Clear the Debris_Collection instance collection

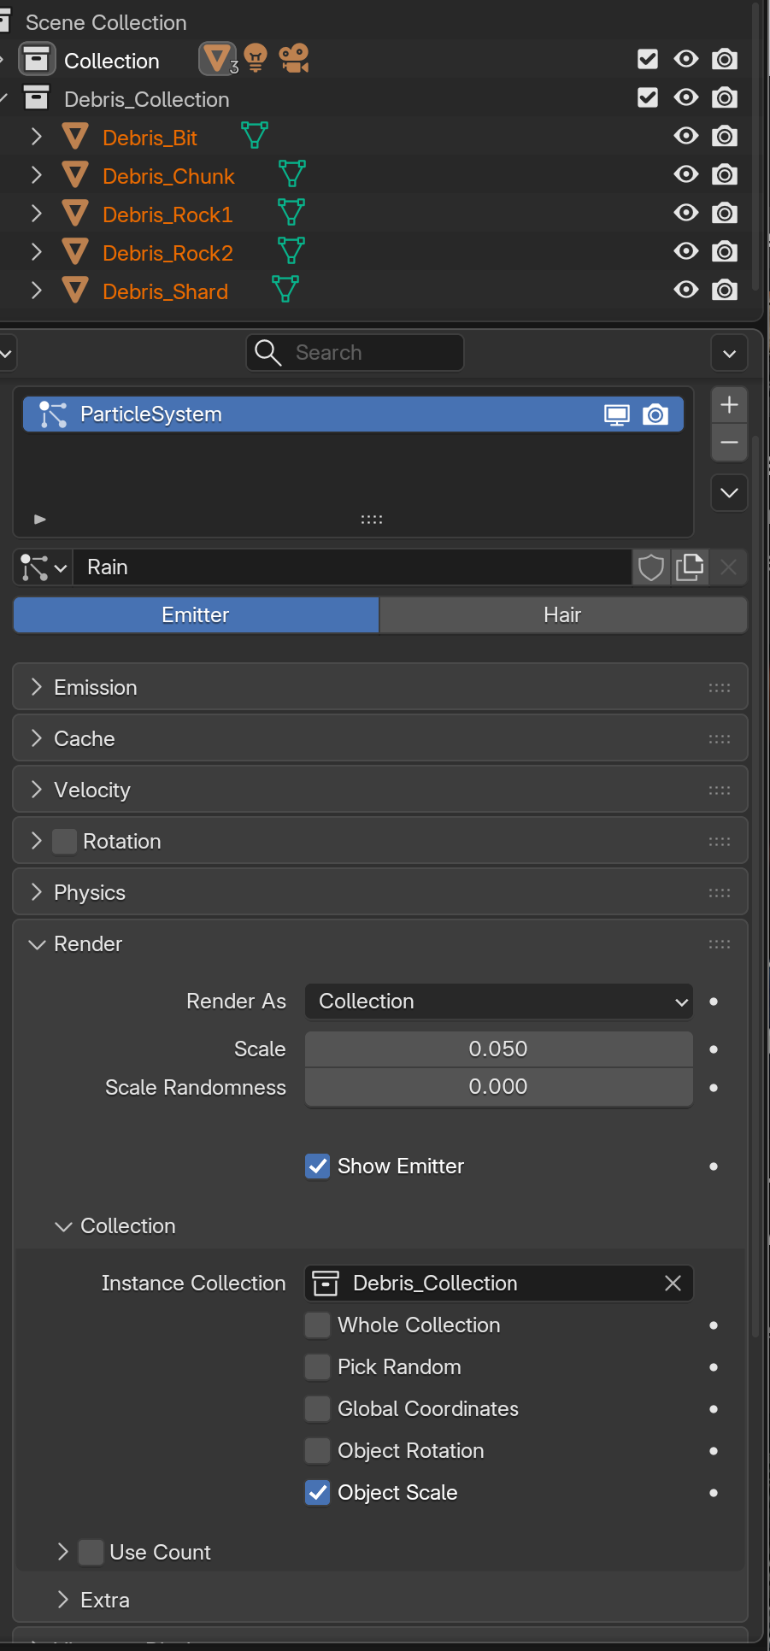click(673, 1284)
